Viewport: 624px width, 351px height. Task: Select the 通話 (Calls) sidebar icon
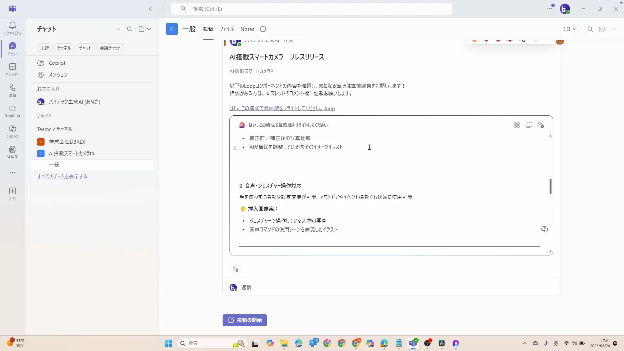click(x=12, y=90)
